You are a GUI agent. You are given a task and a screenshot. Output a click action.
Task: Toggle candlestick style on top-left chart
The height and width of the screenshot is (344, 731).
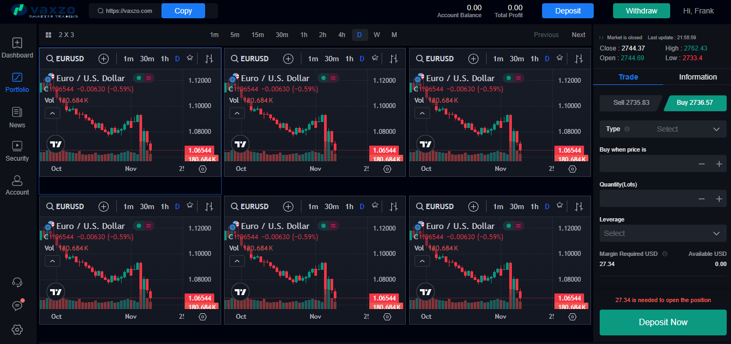209,59
